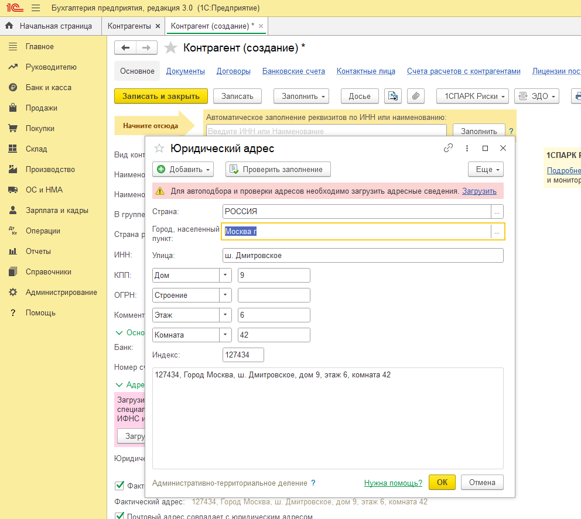Click the question mark next to Заполнить
The height and width of the screenshot is (519, 581).
click(x=511, y=131)
